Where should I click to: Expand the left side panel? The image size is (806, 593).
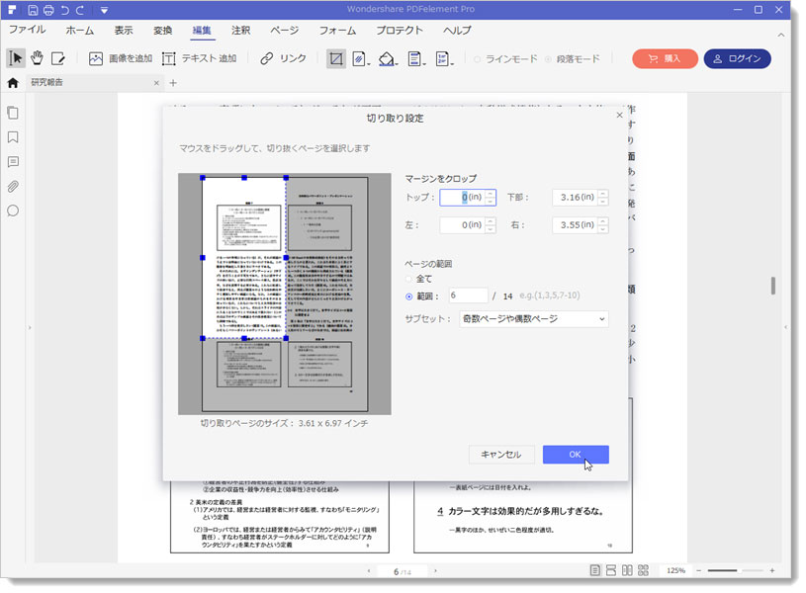30,327
